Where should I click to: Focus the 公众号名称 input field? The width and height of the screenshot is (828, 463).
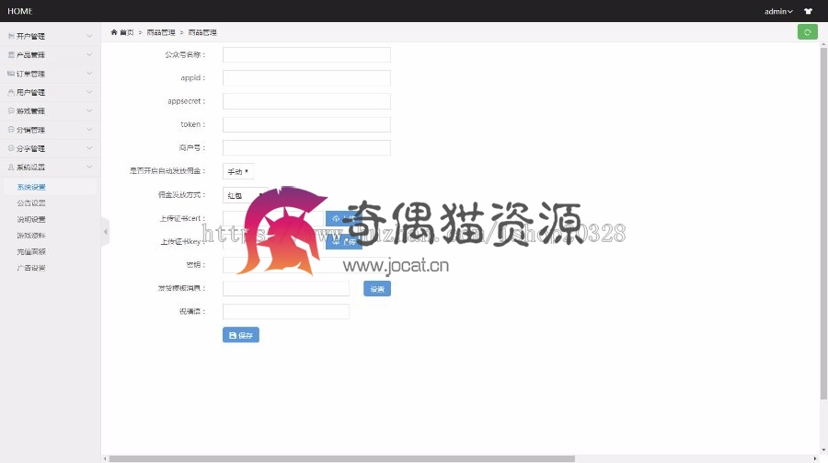[306, 54]
